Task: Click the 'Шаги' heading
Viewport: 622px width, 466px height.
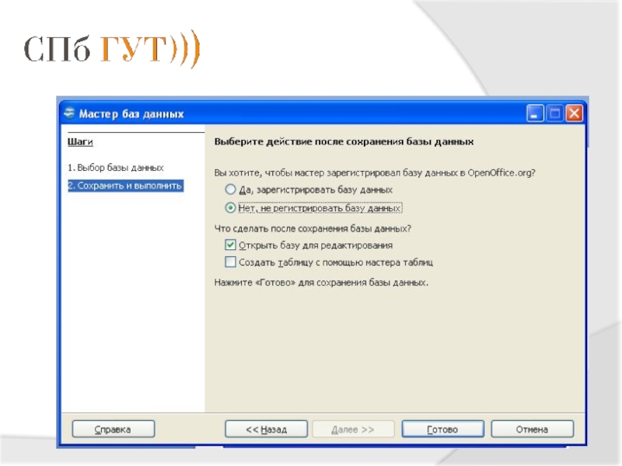Action: pyautogui.click(x=80, y=141)
